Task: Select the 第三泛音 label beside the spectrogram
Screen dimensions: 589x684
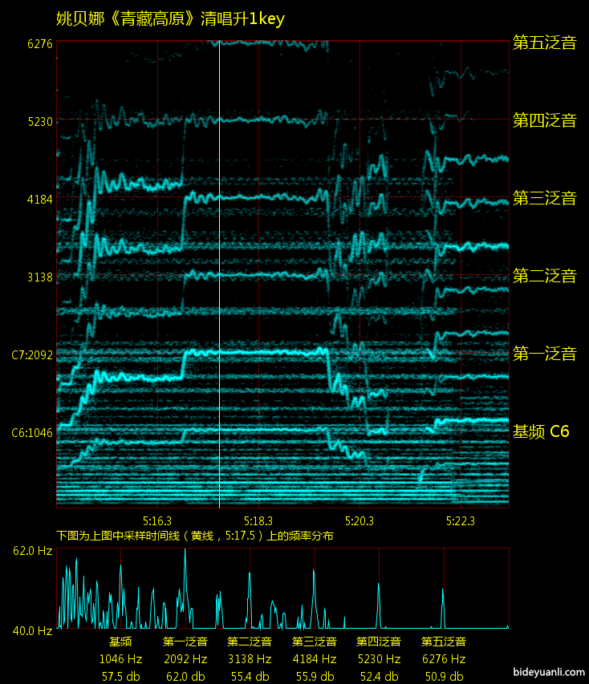Action: click(544, 198)
